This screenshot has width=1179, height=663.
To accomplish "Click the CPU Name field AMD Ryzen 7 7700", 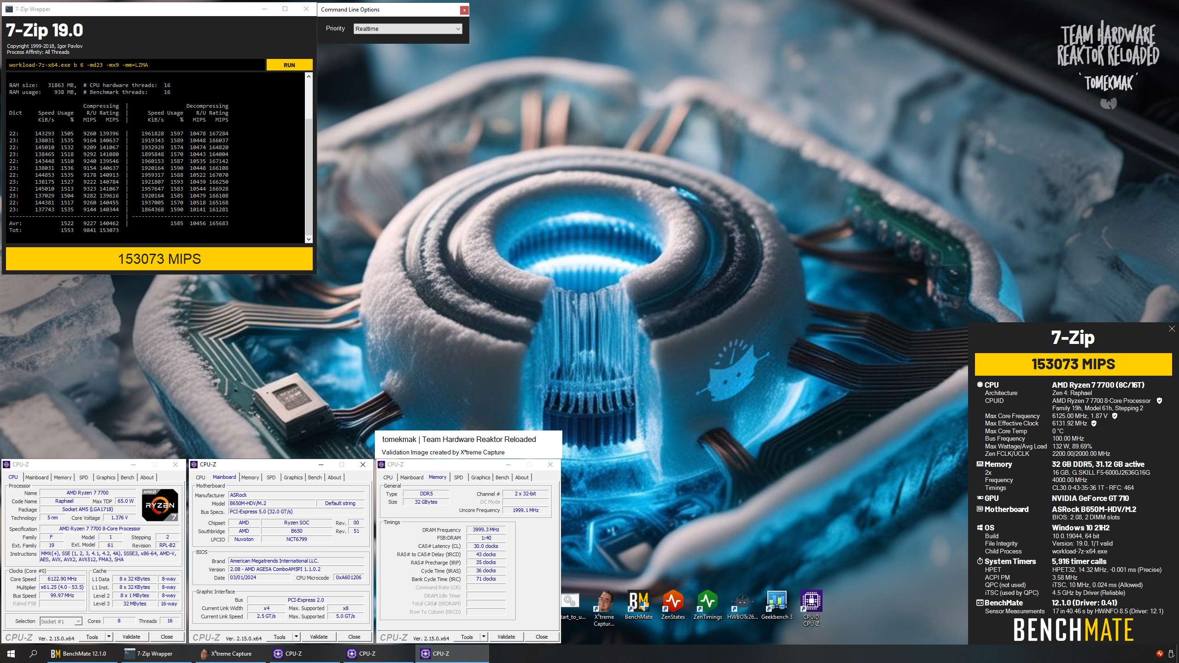I will 88,493.
